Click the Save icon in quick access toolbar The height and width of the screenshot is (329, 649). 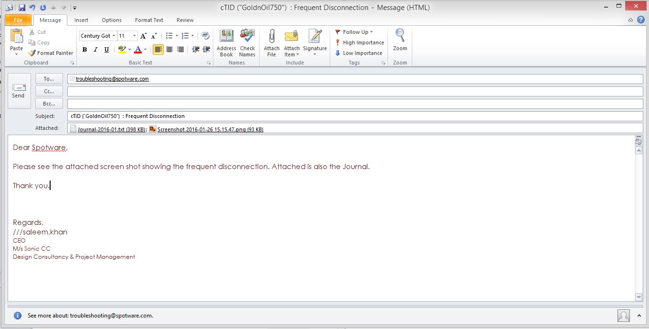22,8
